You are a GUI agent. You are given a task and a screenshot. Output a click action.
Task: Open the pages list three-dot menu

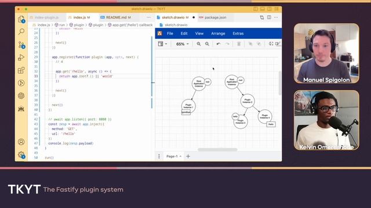point(159,157)
